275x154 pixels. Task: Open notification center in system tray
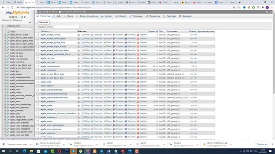270,151
